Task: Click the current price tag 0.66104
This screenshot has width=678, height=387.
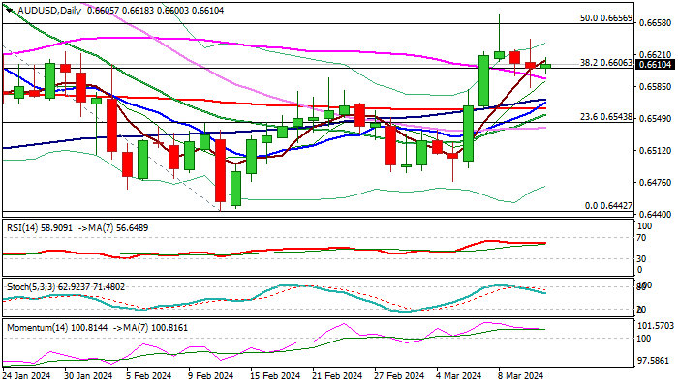Action: [655, 65]
